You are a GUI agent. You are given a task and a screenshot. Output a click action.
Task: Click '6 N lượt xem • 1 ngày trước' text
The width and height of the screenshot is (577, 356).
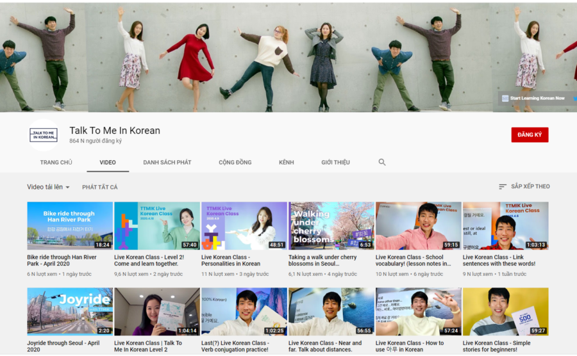tap(59, 274)
